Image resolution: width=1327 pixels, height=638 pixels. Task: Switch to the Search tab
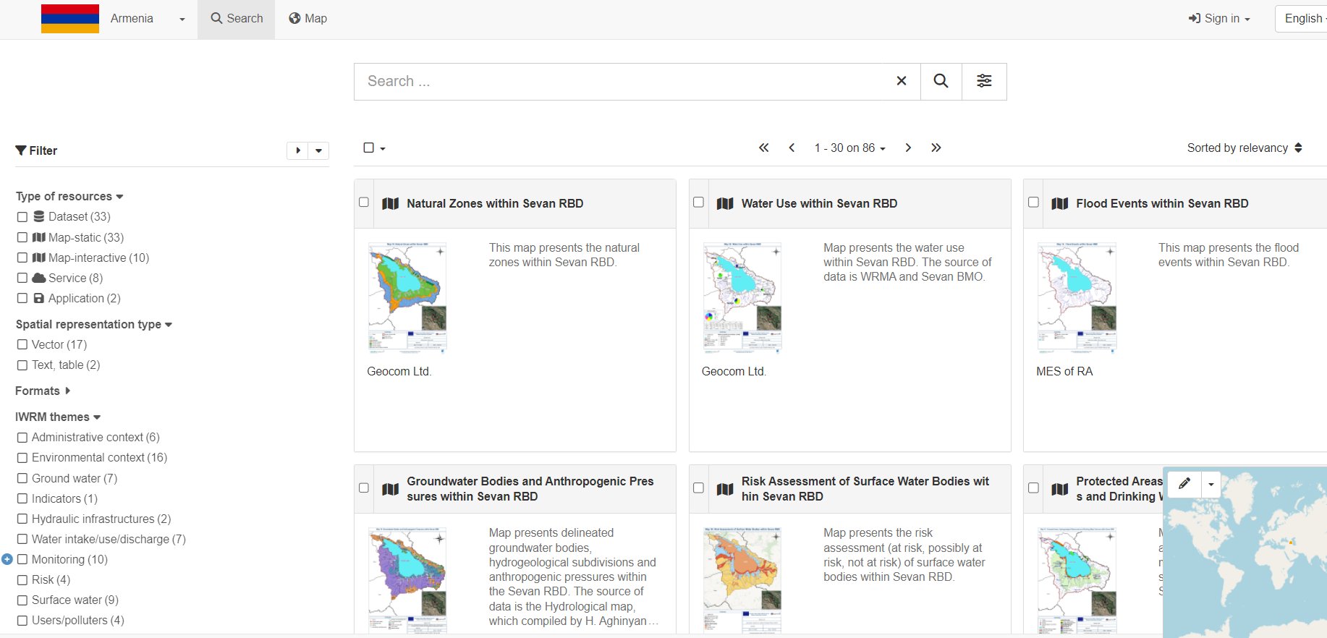(237, 19)
